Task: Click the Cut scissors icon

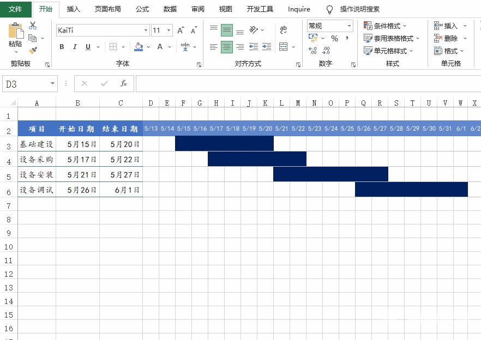Action: (33, 26)
